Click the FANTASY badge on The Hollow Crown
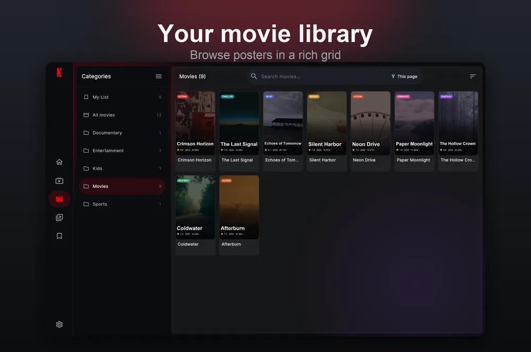Viewport: 531px width, 352px height. [x=447, y=96]
